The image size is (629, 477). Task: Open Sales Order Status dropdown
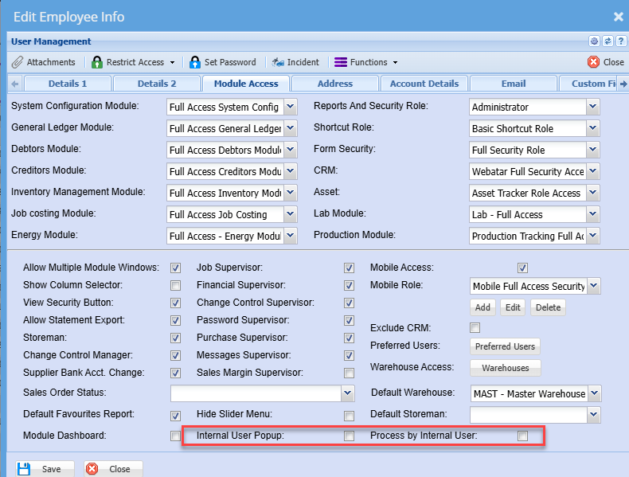[x=348, y=393]
